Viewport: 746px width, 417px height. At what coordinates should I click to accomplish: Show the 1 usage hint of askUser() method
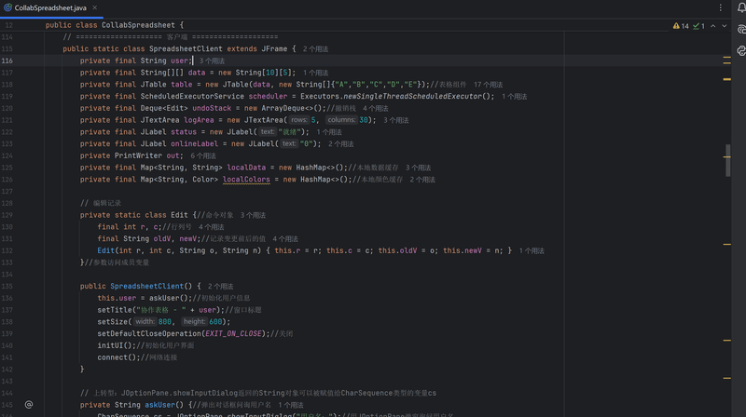tap(291, 405)
